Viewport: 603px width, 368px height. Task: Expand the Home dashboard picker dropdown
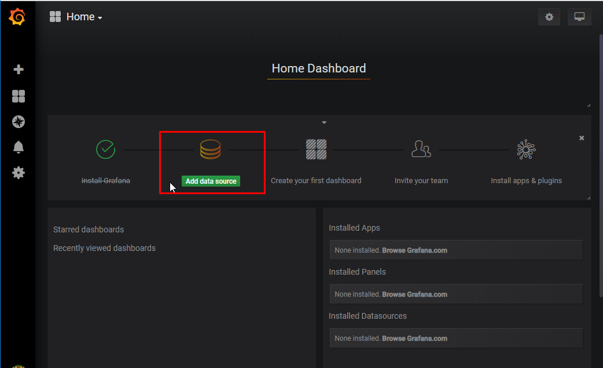coord(84,17)
